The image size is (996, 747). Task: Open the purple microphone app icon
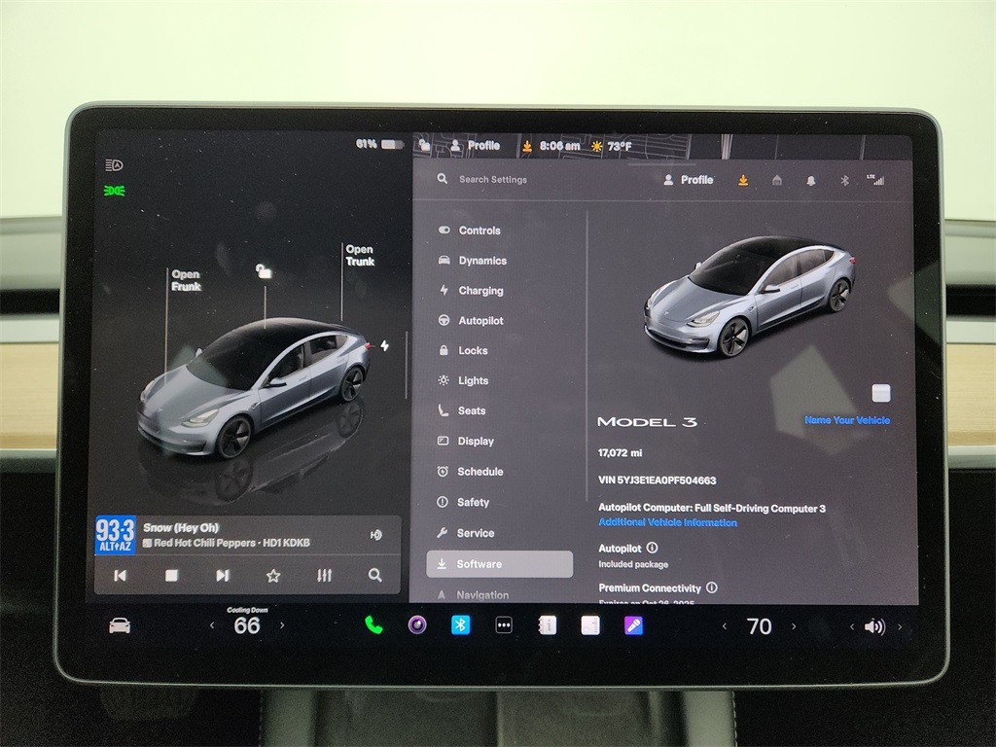(x=633, y=625)
